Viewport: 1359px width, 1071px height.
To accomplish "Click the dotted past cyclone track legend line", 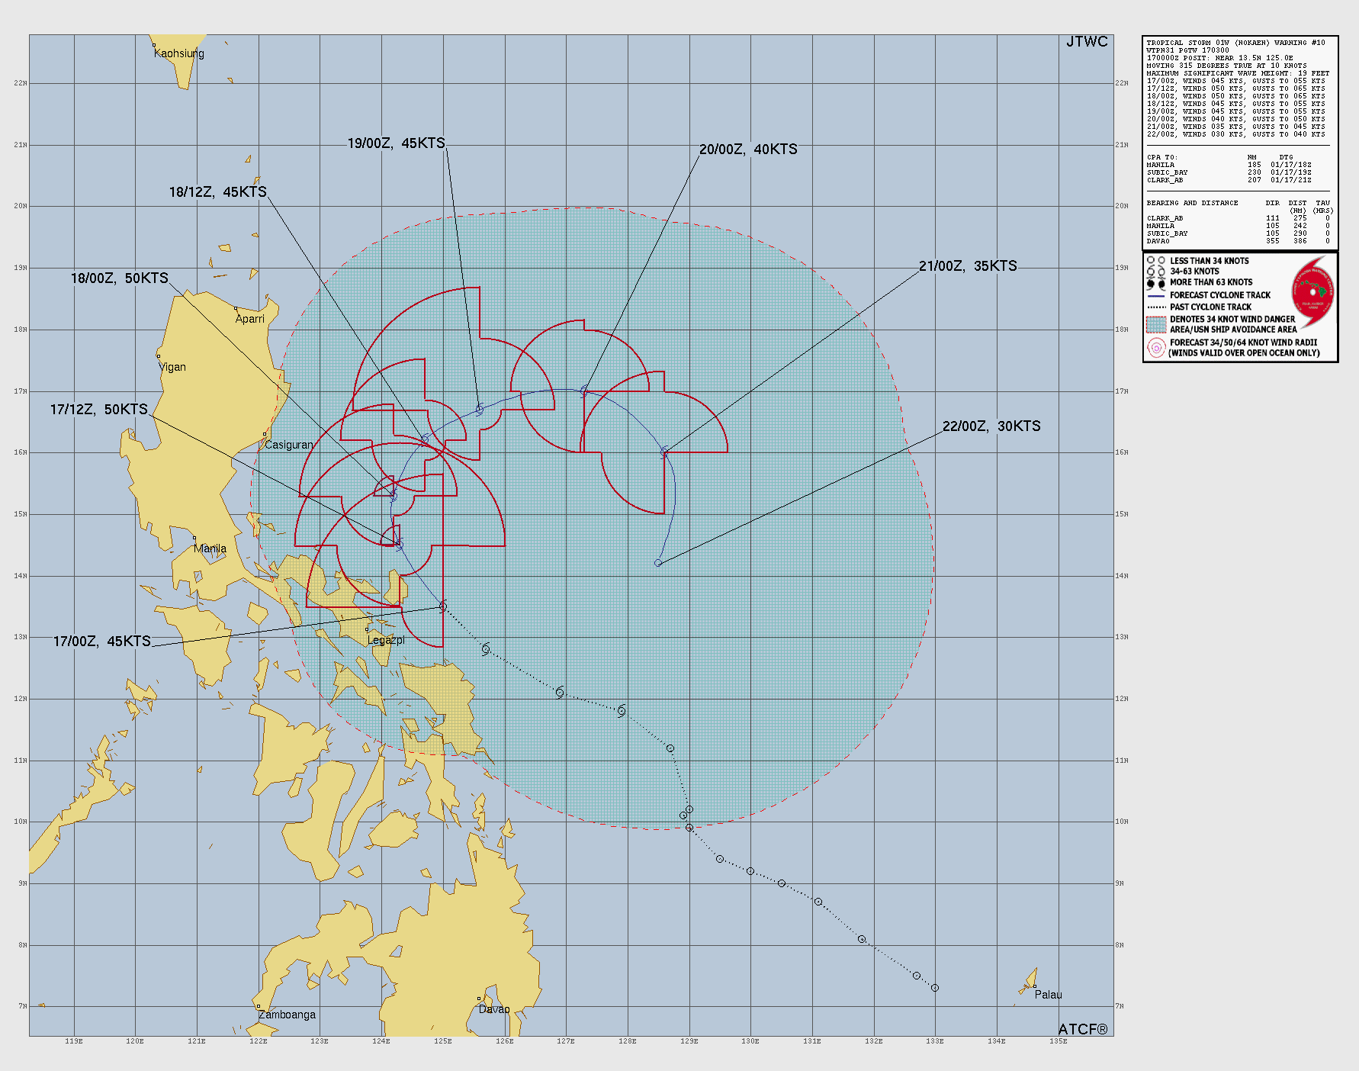I will 1156,307.
